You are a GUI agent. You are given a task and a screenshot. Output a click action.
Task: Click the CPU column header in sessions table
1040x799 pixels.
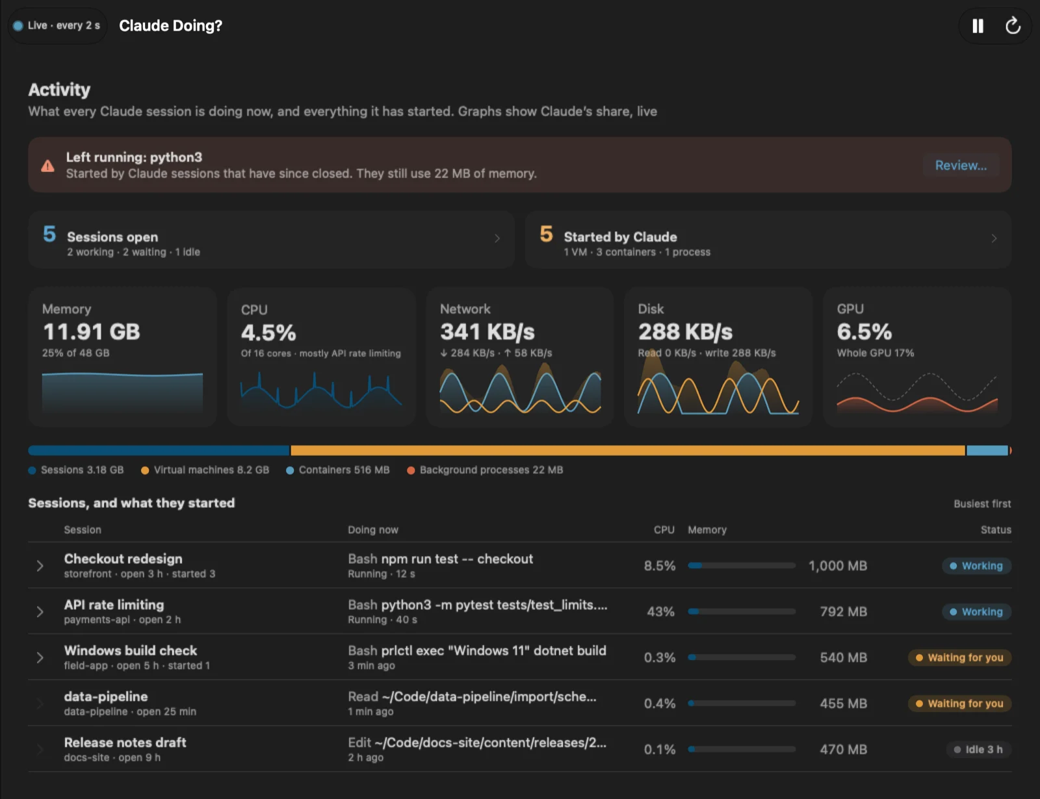[664, 529]
